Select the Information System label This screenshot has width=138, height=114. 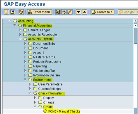(47, 75)
